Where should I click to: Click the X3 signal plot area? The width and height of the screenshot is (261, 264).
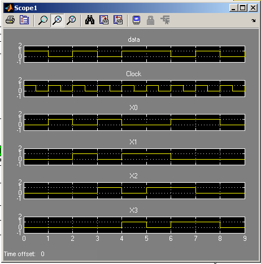134,225
